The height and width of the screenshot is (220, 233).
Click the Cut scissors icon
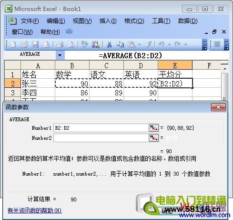109,44
